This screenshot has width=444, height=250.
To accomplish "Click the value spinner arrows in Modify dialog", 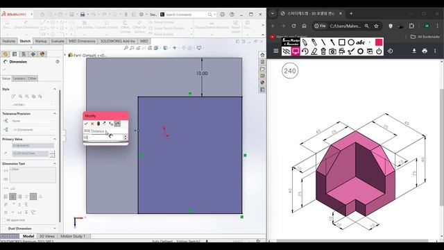I will (125, 137).
